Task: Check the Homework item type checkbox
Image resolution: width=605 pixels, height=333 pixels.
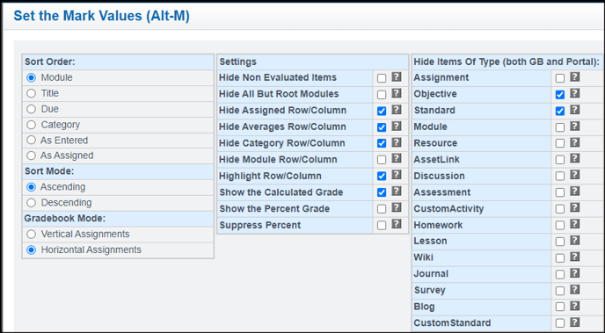Action: [560, 226]
